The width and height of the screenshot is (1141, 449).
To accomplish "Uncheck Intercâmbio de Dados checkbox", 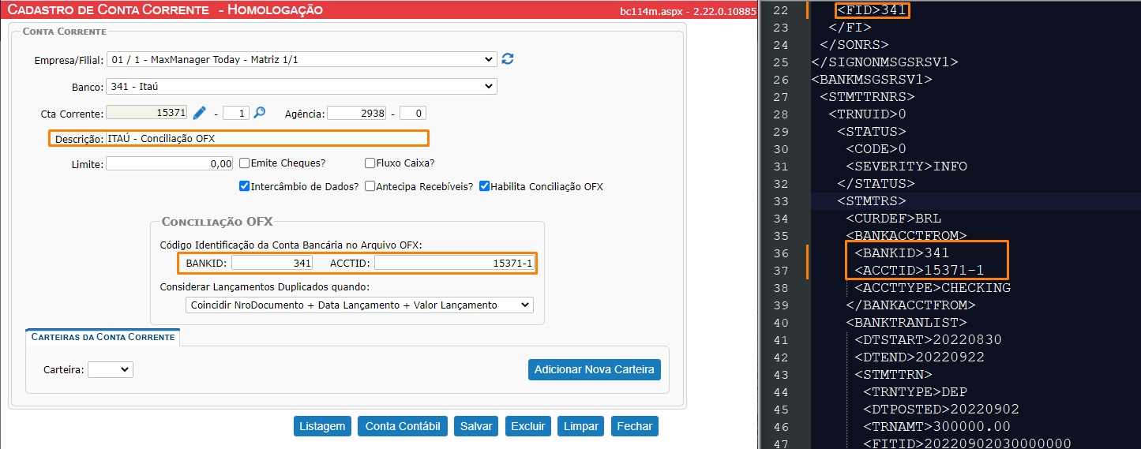I will pos(245,187).
